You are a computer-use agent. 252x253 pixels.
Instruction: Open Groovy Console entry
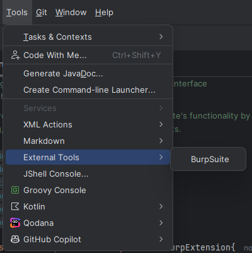pos(88,190)
